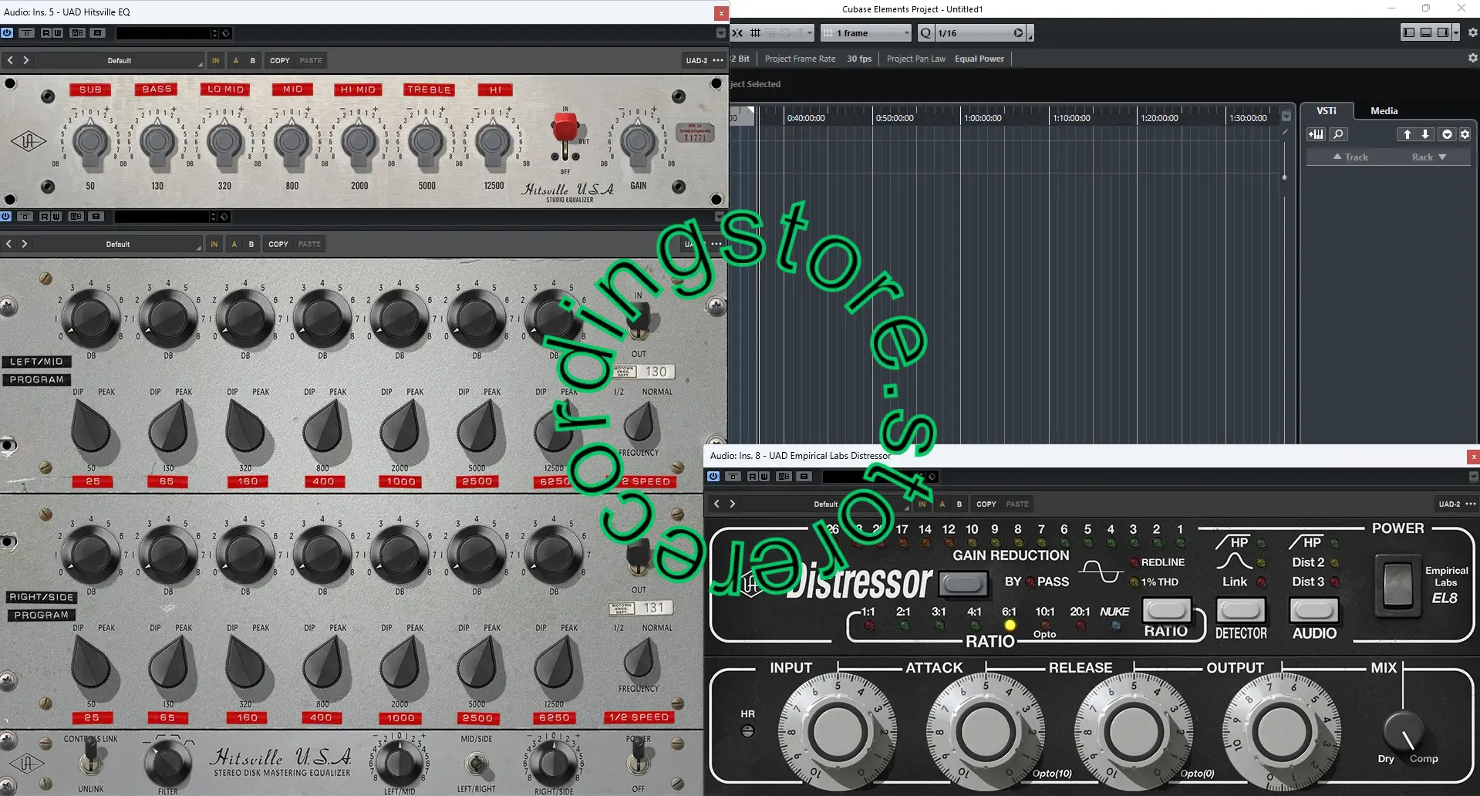Viewport: 1480px width, 796px height.
Task: Open the VSTi panel show/hide dropdown icon
Action: tap(1447, 134)
